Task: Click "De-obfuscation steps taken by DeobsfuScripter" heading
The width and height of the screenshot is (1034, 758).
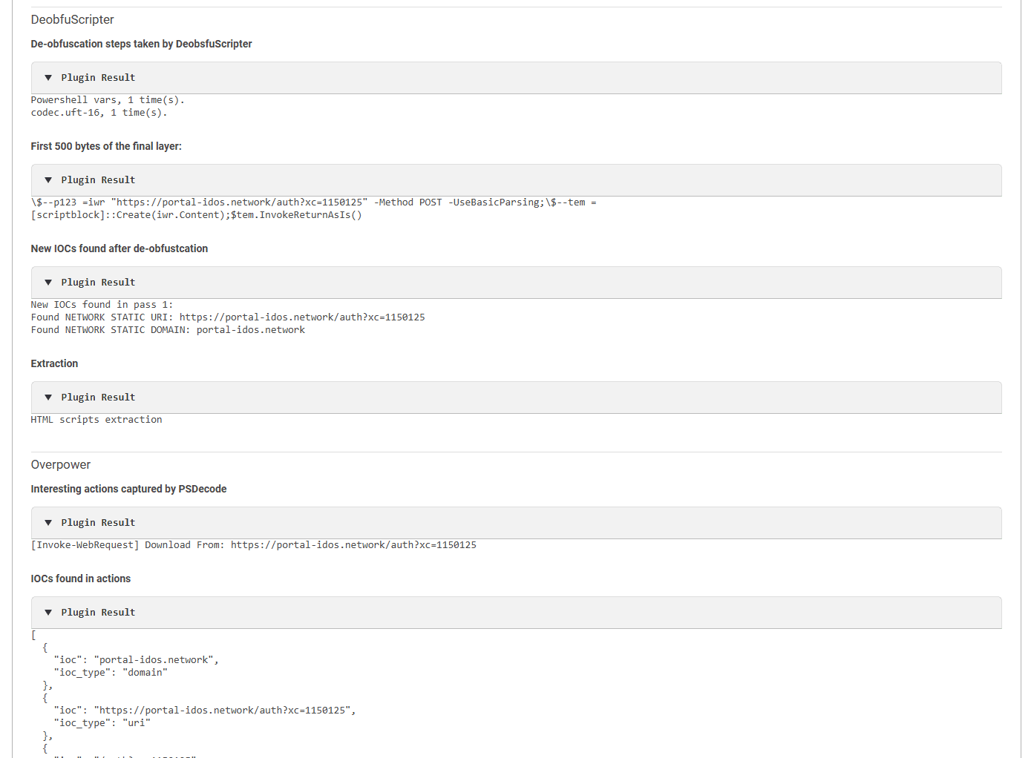Action: (x=141, y=44)
